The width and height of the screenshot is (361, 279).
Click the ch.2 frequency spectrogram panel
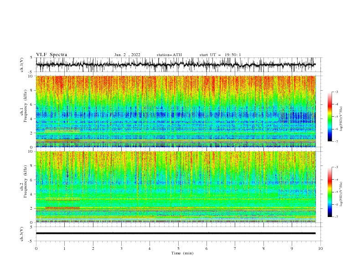tap(175, 187)
